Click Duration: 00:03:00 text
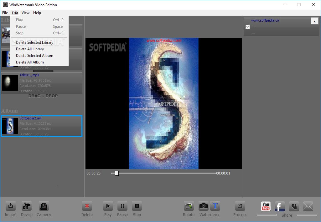 (34, 91)
